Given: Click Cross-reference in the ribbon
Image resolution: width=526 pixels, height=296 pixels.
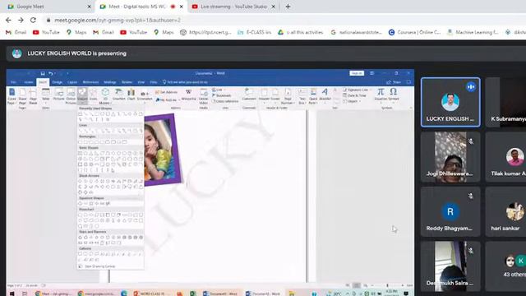Looking at the screenshot, I should [225, 101].
